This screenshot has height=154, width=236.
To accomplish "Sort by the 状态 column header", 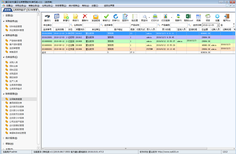I will coord(70,29).
